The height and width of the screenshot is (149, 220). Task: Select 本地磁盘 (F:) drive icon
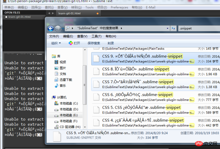point(56,121)
